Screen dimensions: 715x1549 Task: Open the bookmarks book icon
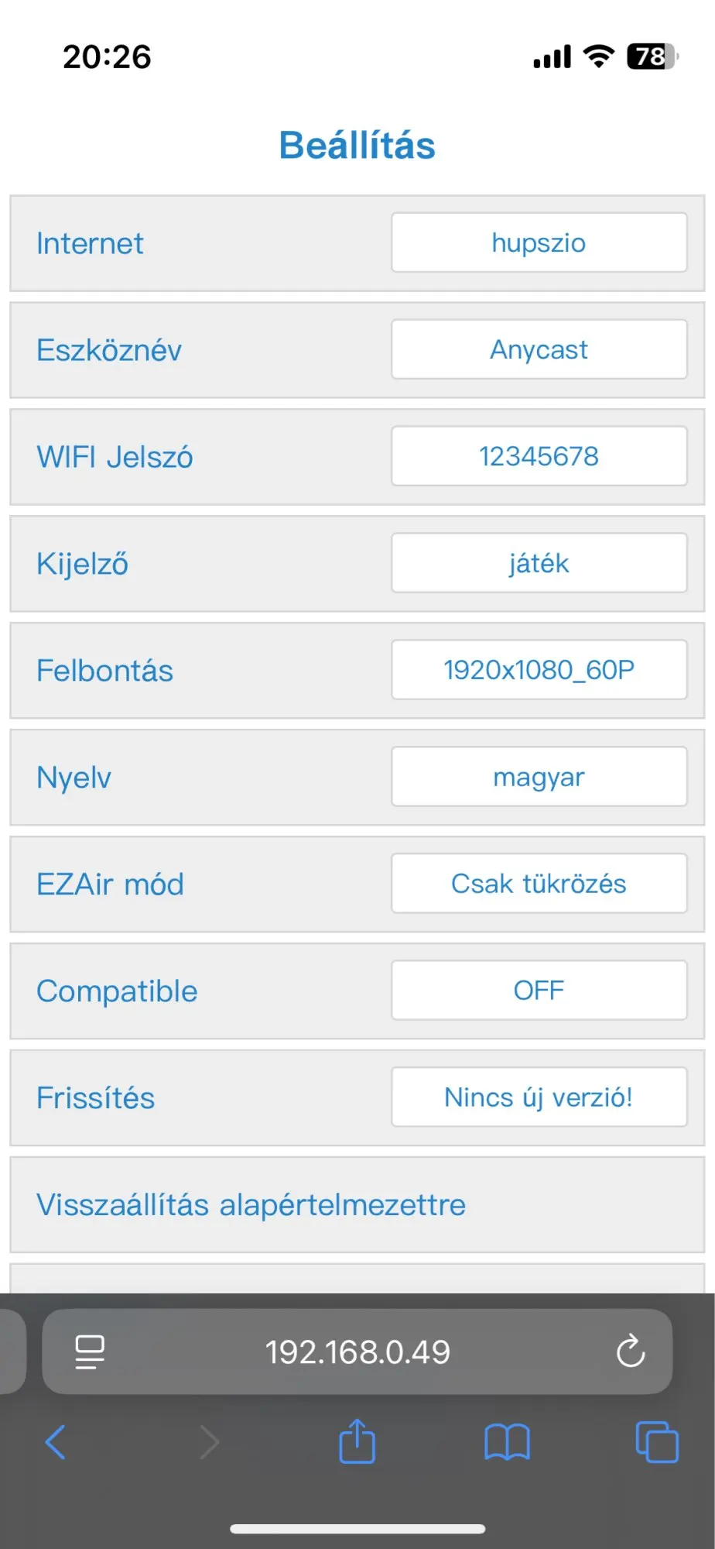click(507, 1442)
